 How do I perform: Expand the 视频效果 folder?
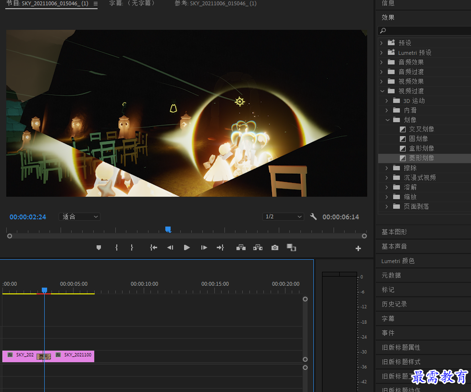[382, 81]
